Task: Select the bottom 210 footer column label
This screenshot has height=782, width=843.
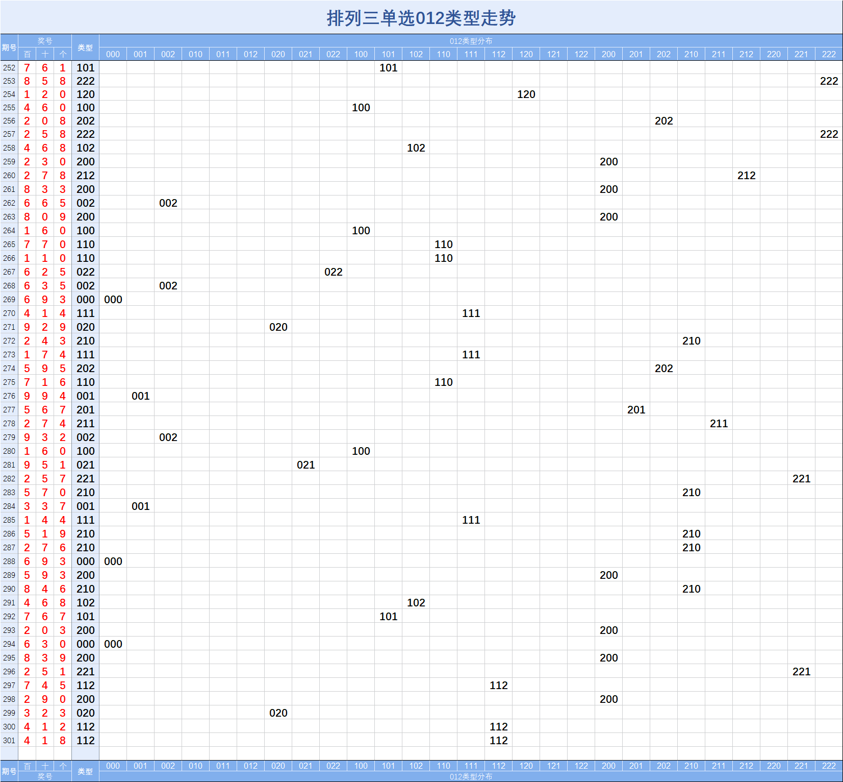Action: (692, 766)
